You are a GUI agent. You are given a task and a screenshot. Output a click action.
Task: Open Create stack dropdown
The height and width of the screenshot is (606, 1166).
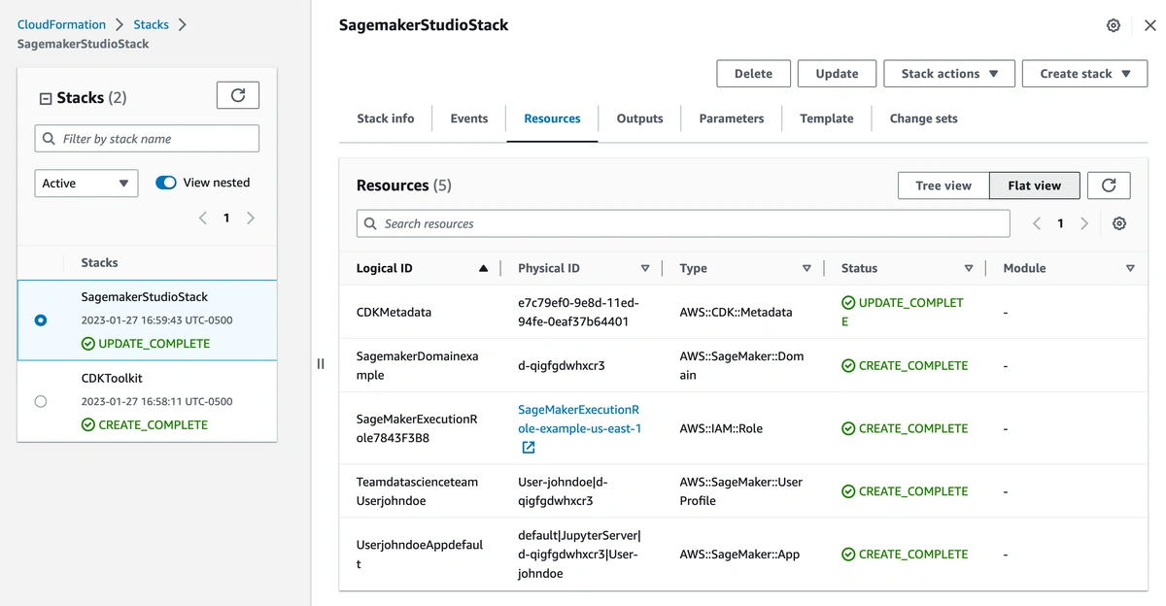[1084, 74]
